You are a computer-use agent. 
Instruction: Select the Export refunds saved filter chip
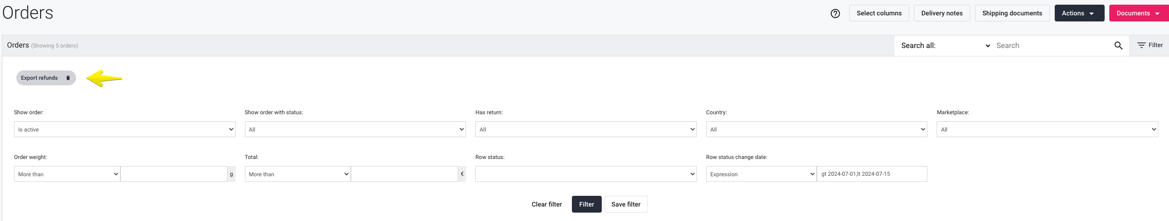pyautogui.click(x=39, y=78)
